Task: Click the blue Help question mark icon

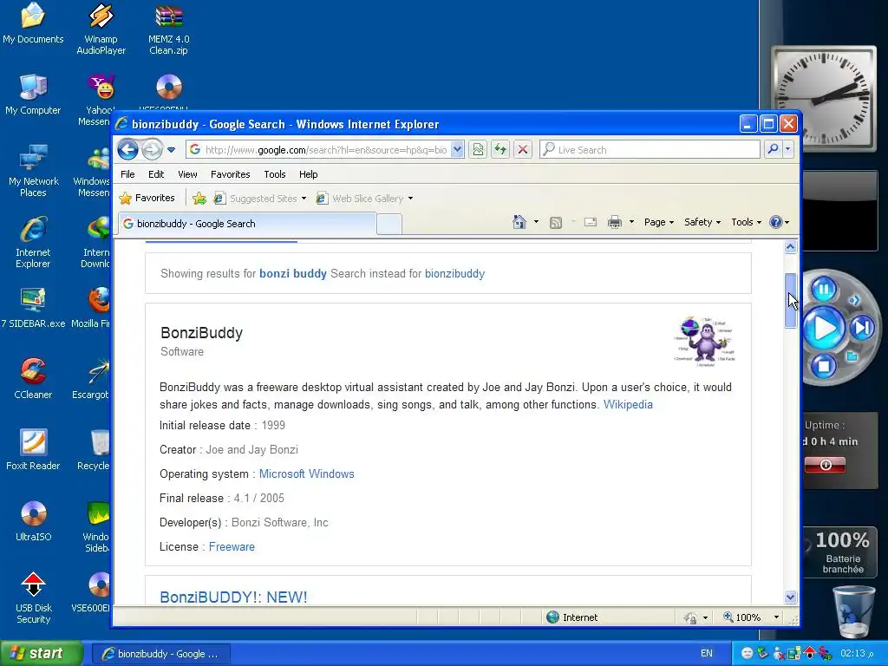Action: click(x=776, y=222)
